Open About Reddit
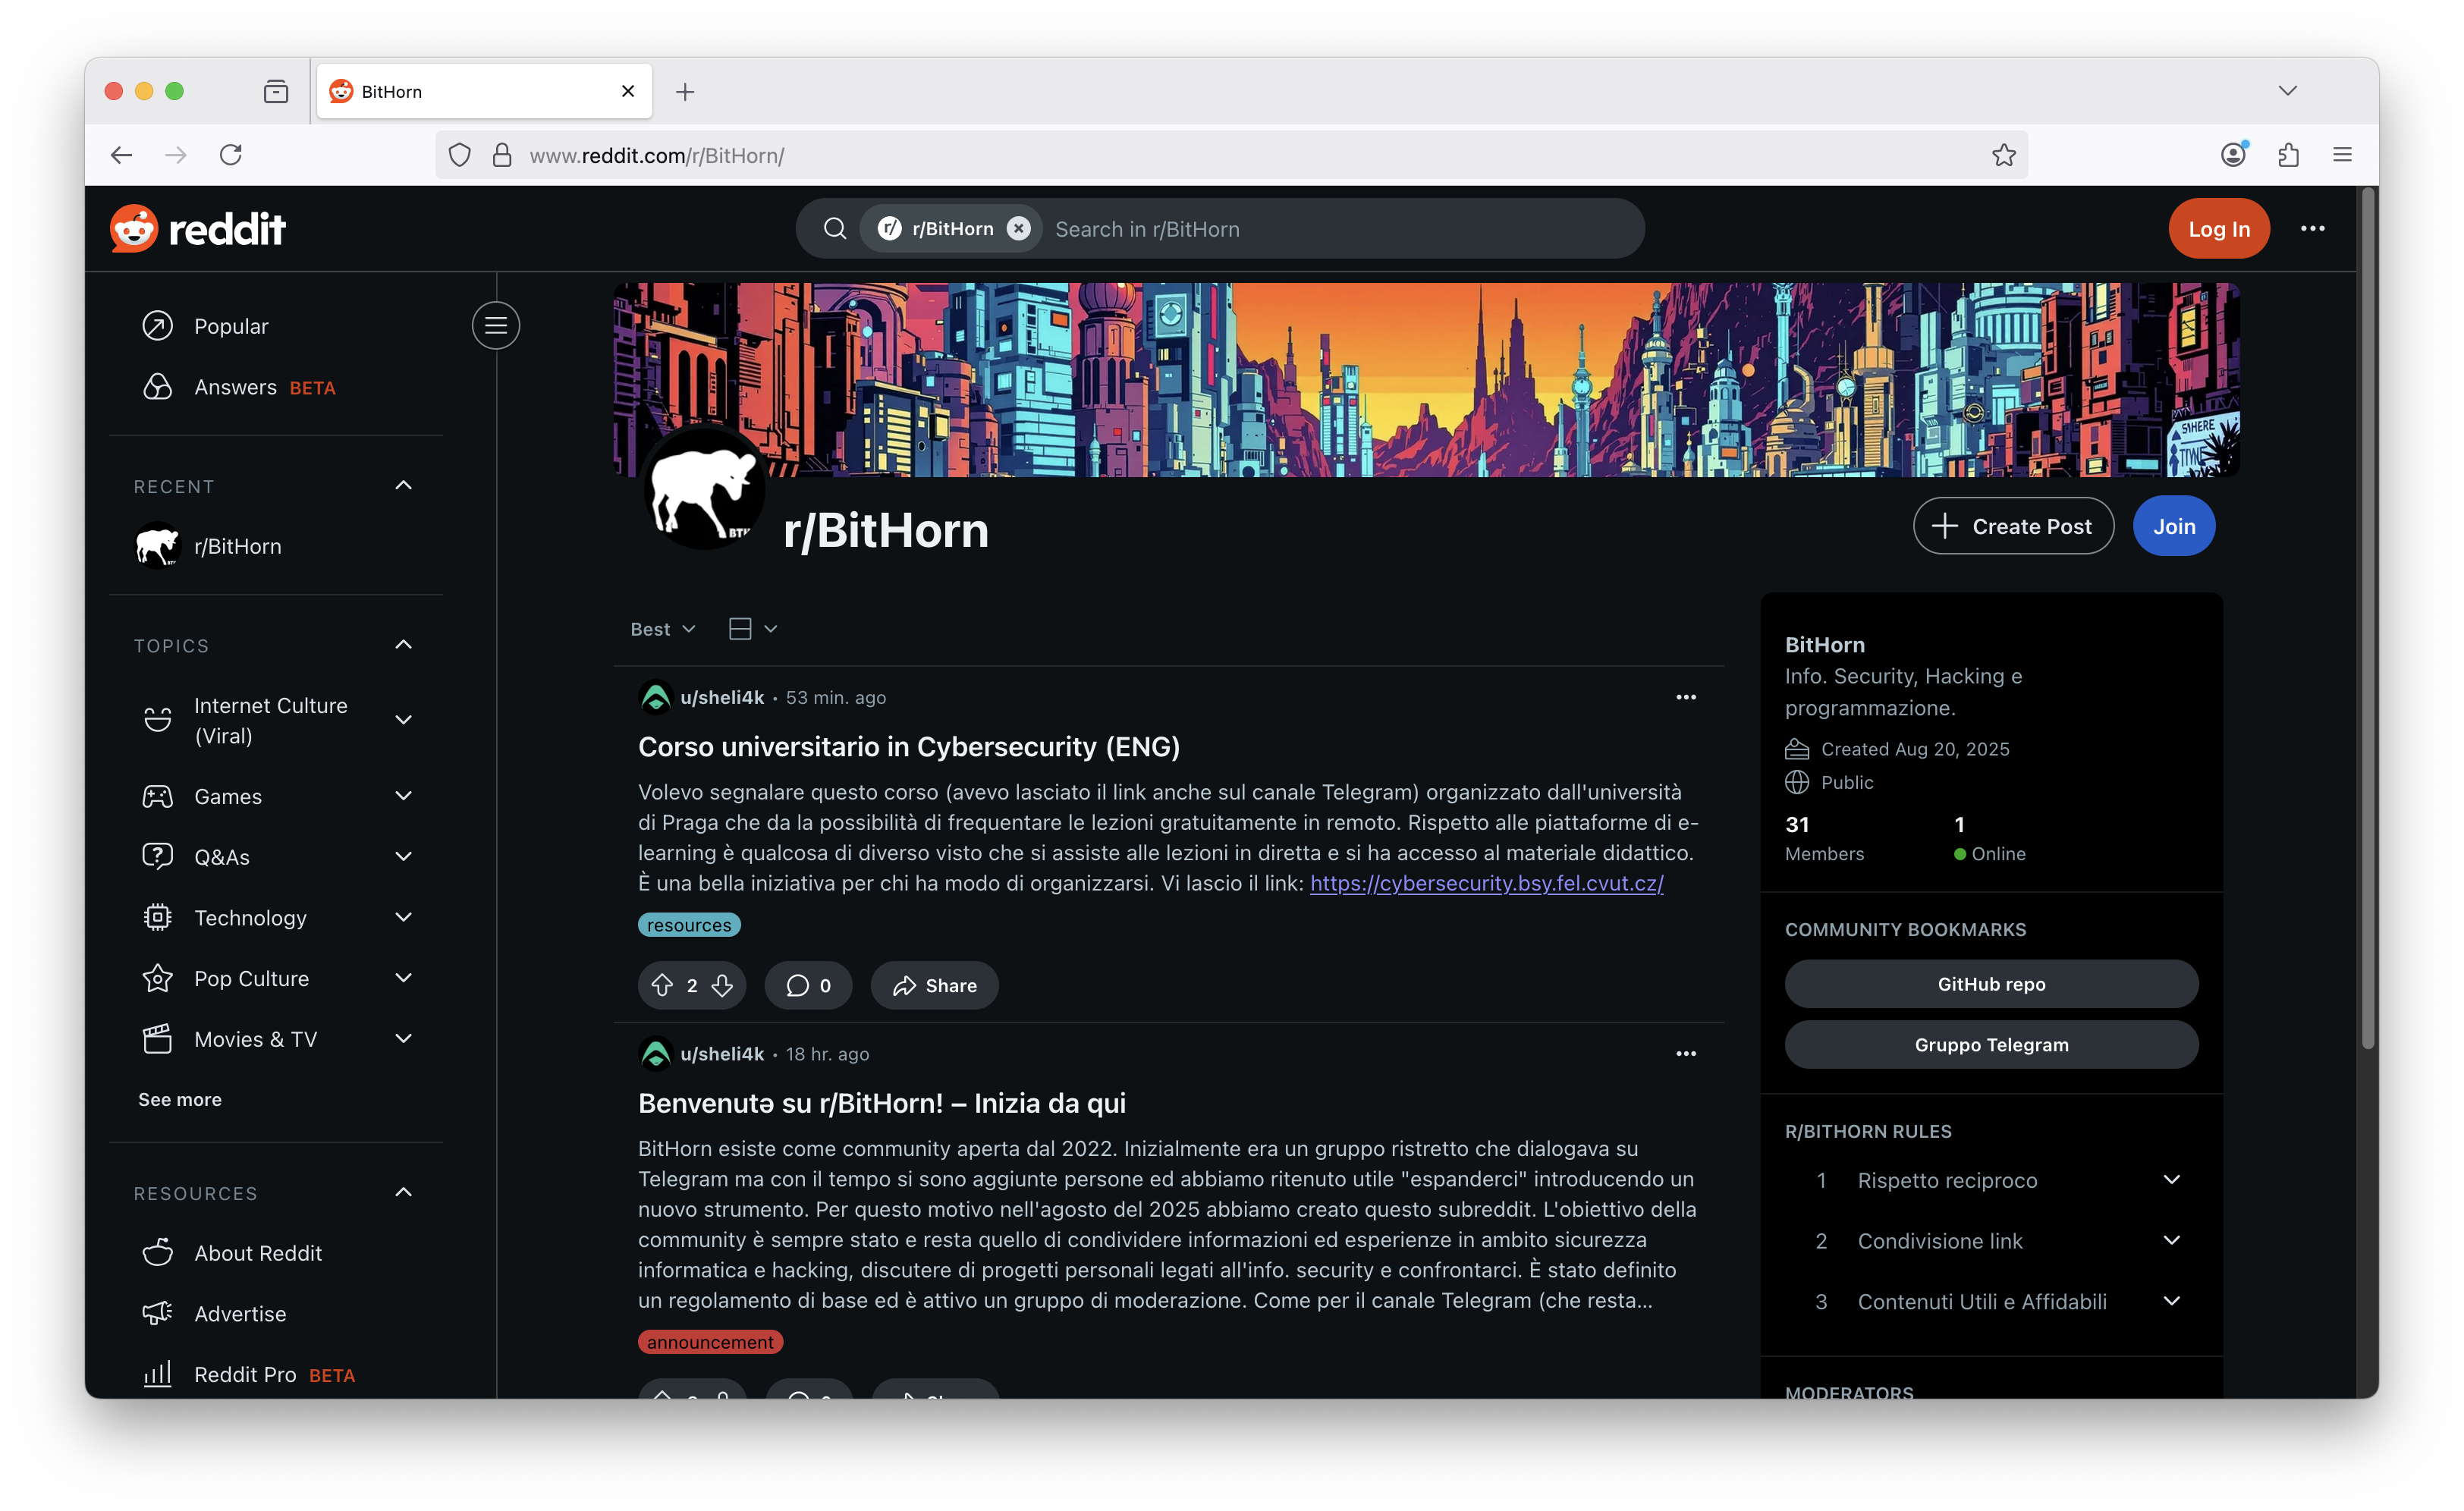This screenshot has width=2464, height=1511. point(276,1253)
